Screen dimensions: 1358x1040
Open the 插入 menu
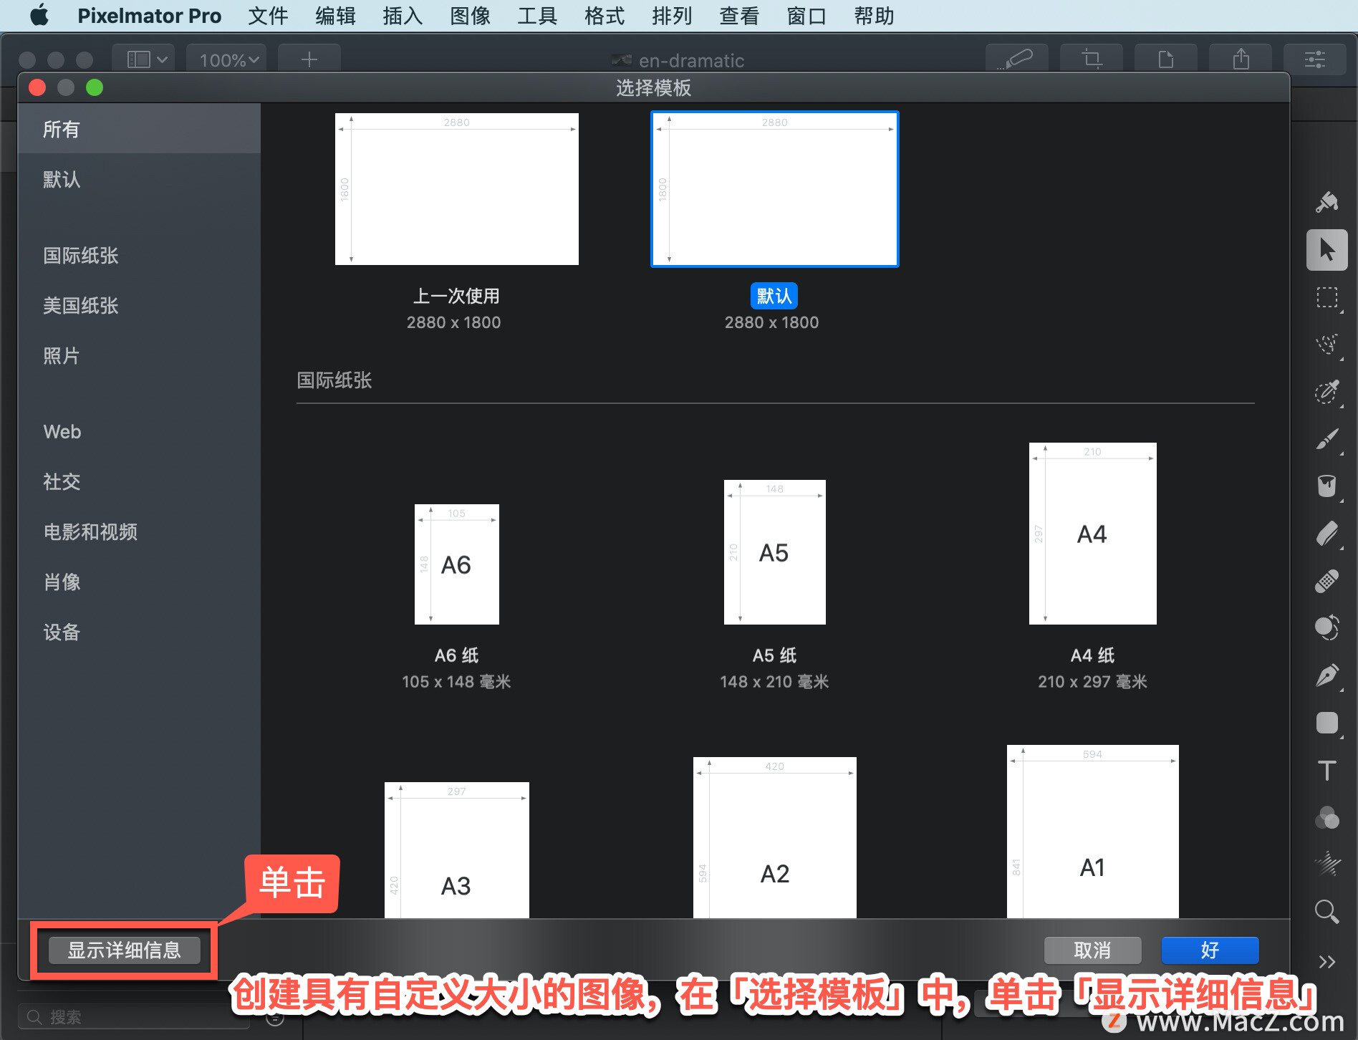[403, 16]
